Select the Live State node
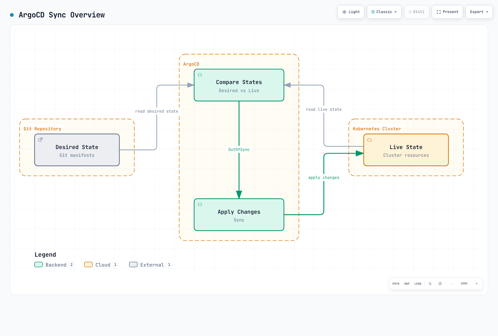 [406, 150]
